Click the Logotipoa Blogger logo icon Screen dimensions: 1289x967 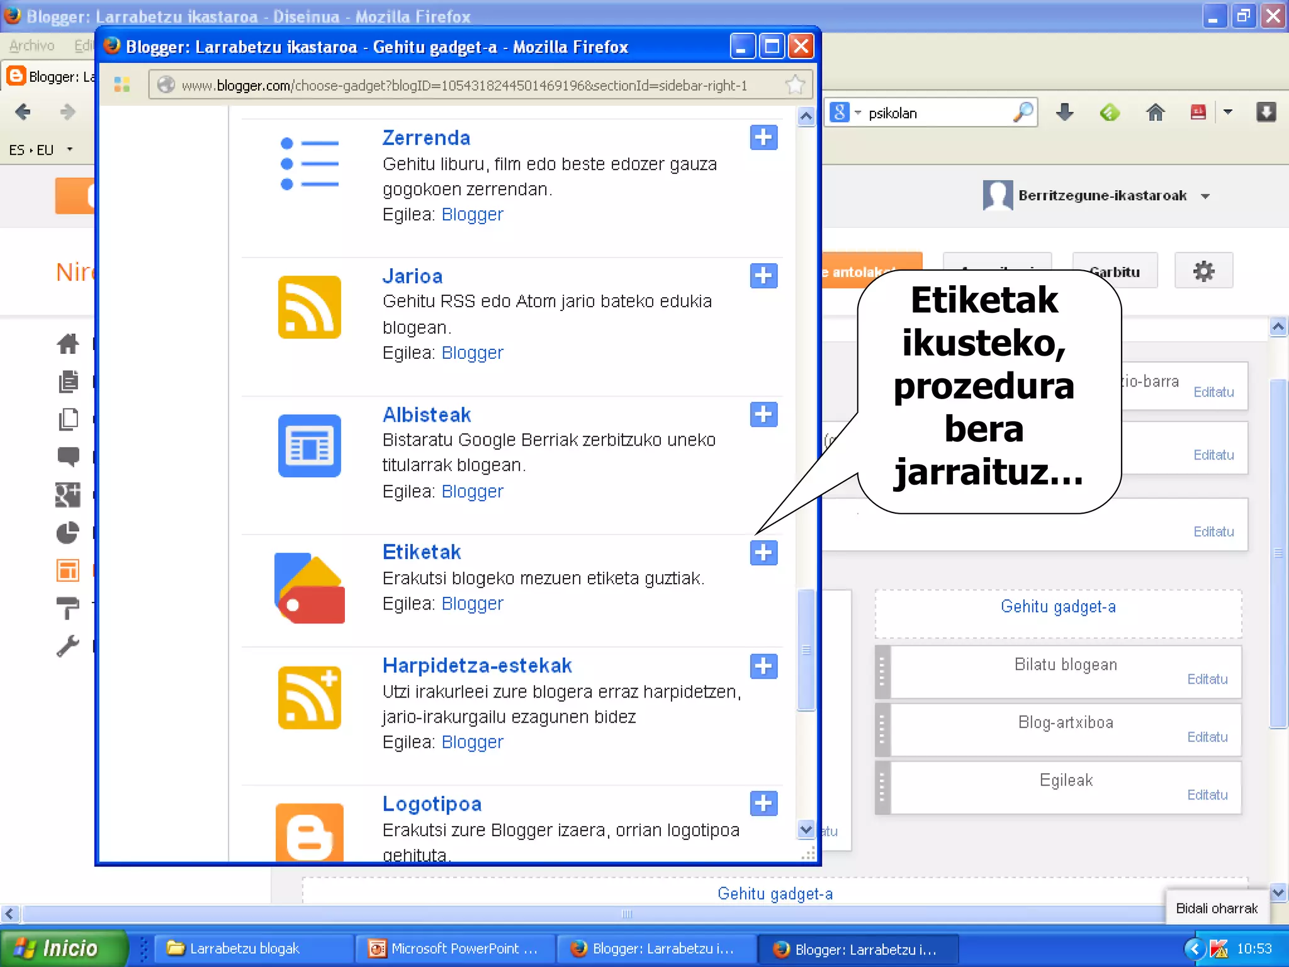coord(309,832)
